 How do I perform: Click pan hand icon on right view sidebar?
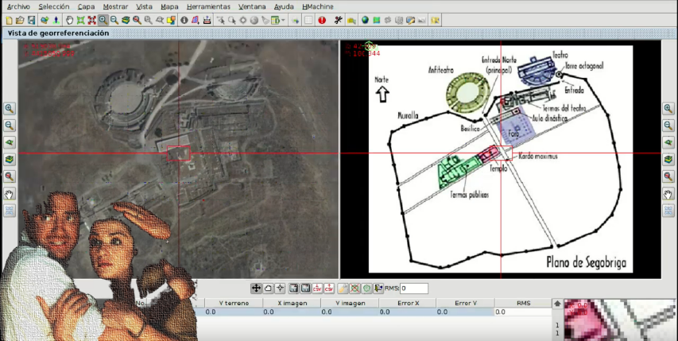(668, 193)
